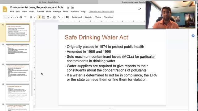Expand the insert image dropdown arrow
The image size is (198, 111).
50,17
